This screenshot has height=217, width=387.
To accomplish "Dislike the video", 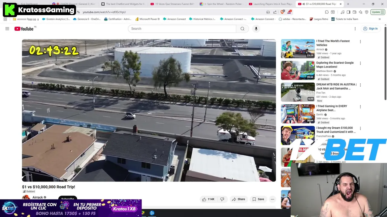I will (x=222, y=199).
